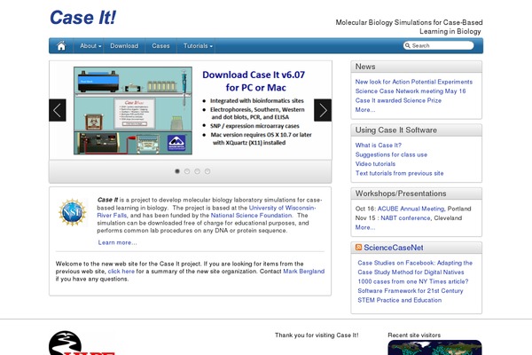Open the What is Case It? link
Image resolution: width=532 pixels, height=355 pixels.
(379, 146)
